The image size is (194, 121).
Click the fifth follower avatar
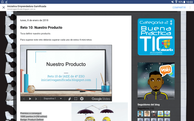click(x=167, y=113)
